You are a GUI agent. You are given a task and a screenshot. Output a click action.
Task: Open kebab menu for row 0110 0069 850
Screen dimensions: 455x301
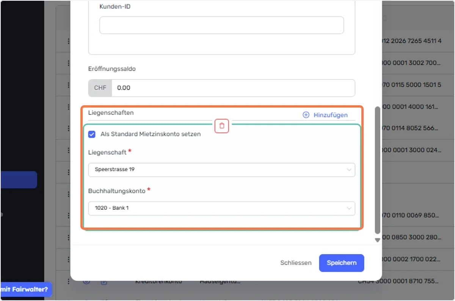pos(69,215)
